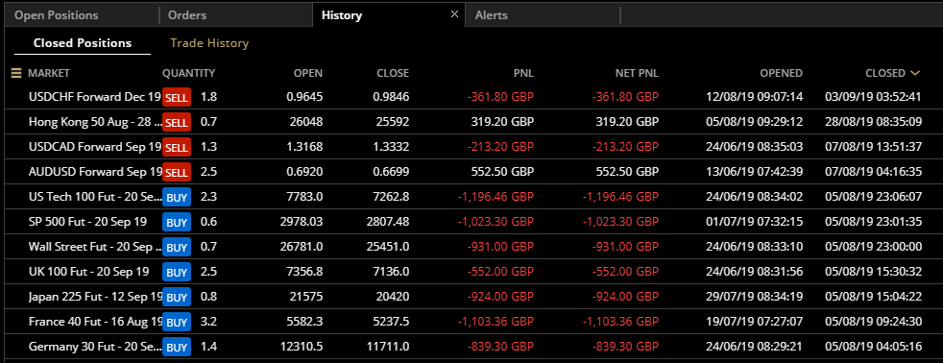This screenshot has height=363, width=943.
Task: Select AUDUSD Forward Sep 19 market name
Action: (x=95, y=171)
